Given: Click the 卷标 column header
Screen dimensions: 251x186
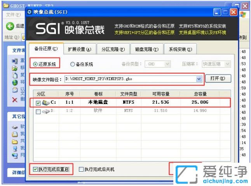Looking at the screenshot, I should coord(98,94).
